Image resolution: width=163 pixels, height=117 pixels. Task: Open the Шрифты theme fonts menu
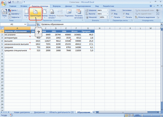pos(14,14)
